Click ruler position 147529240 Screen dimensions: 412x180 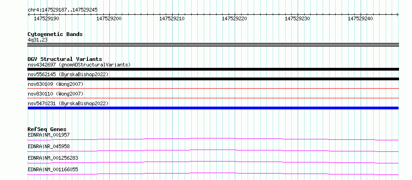360,18
